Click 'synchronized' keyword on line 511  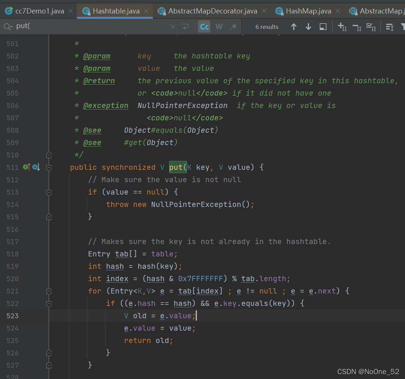tap(128, 168)
